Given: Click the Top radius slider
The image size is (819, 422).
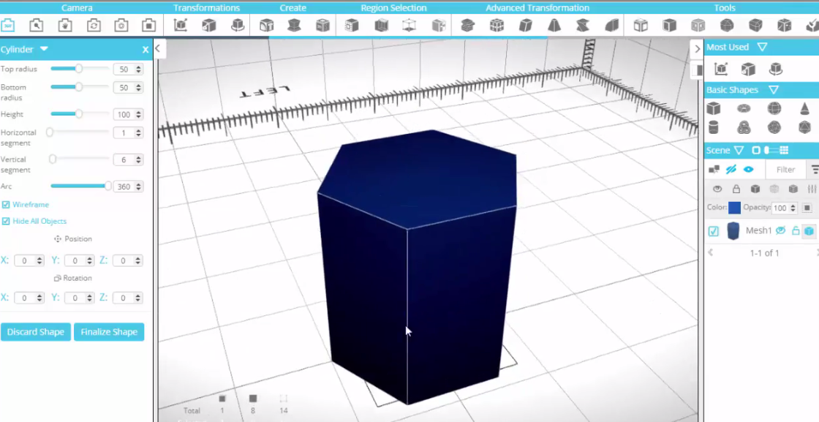Looking at the screenshot, I should tap(80, 69).
